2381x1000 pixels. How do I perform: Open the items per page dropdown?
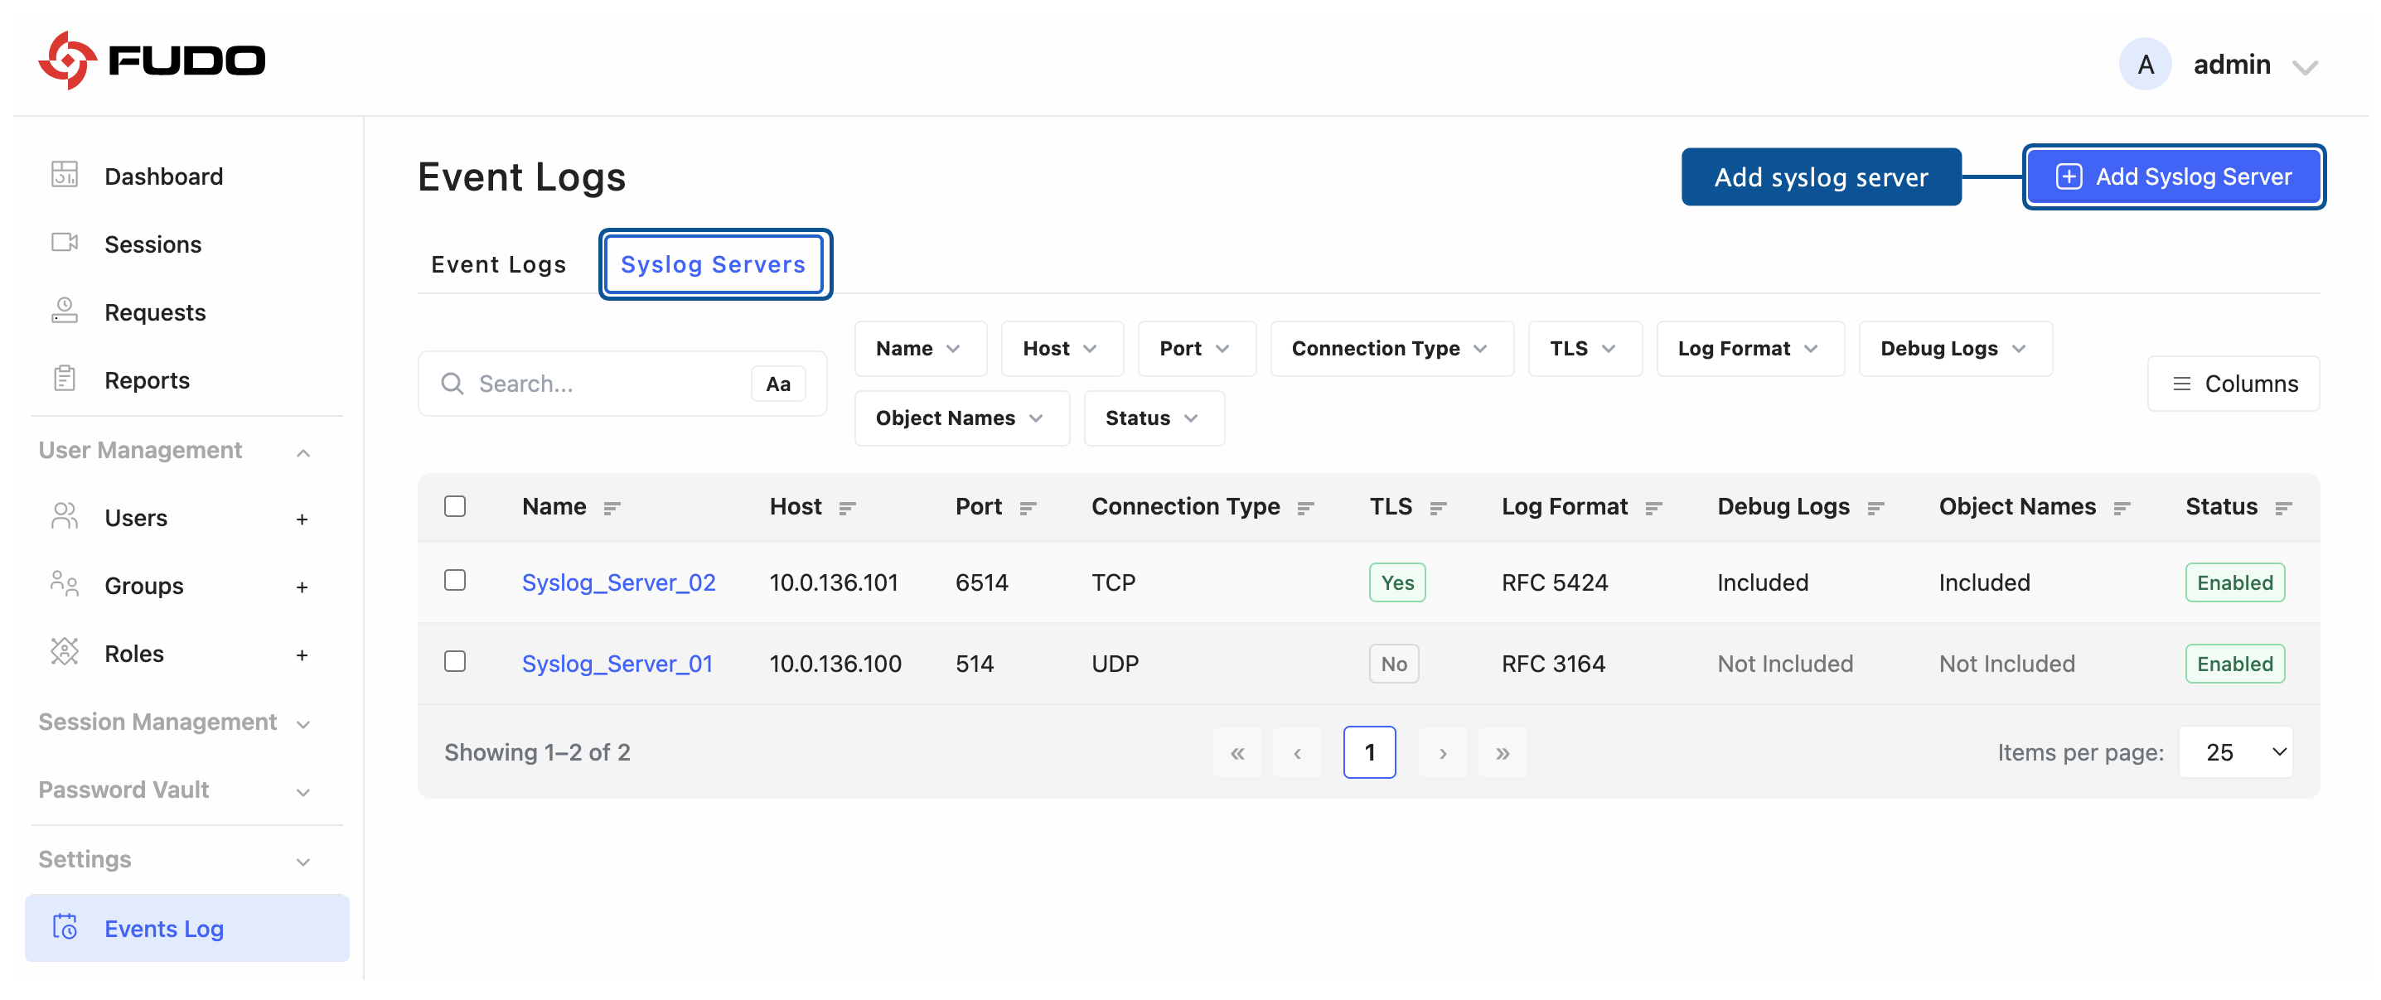(x=2235, y=752)
